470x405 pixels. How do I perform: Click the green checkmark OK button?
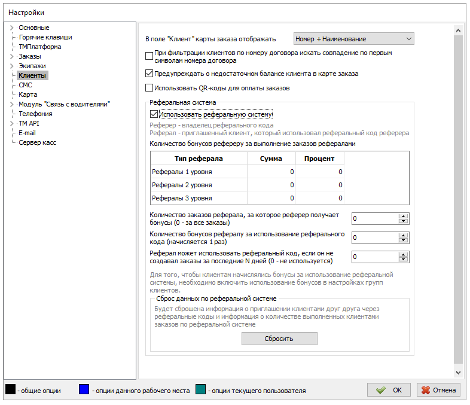click(x=389, y=390)
